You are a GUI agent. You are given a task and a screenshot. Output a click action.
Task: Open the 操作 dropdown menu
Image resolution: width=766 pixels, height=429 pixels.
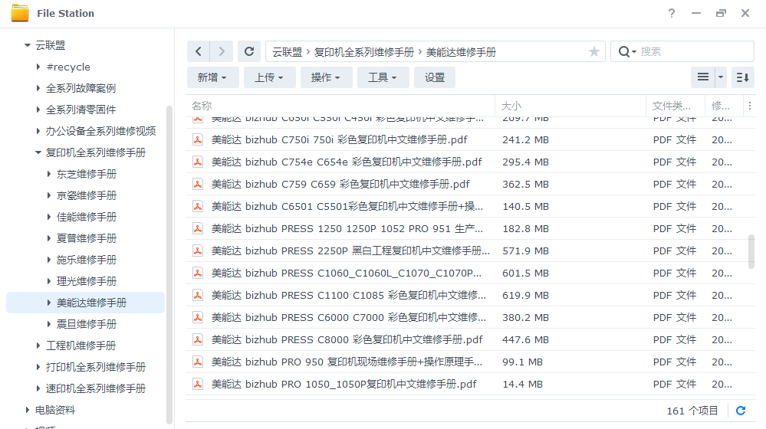(325, 77)
